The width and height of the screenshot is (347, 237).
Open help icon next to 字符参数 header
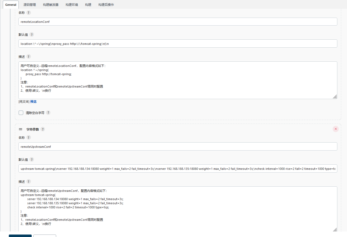(x=43, y=129)
